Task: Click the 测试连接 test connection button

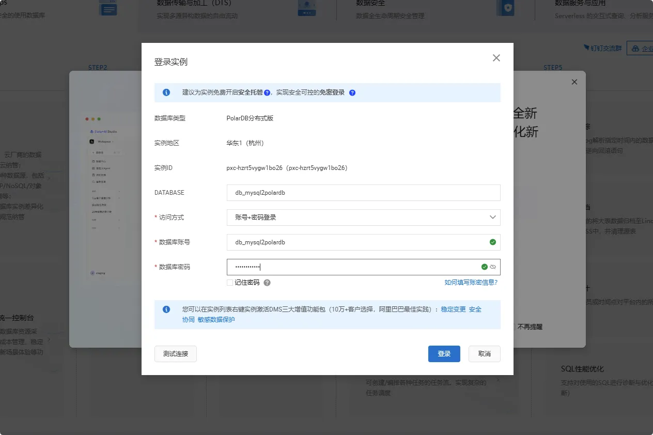Action: 176,354
